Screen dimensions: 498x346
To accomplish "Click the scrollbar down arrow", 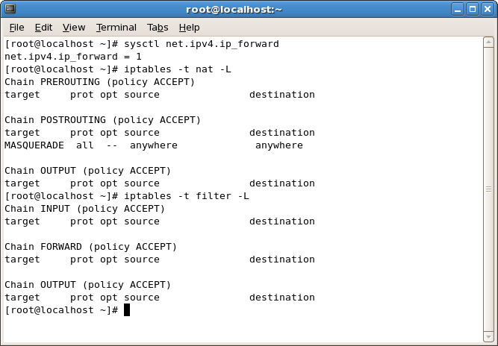I will [x=488, y=336].
